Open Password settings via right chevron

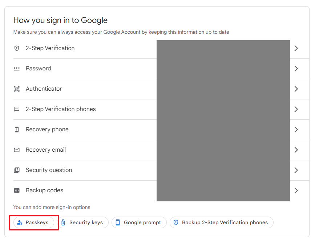click(x=296, y=69)
